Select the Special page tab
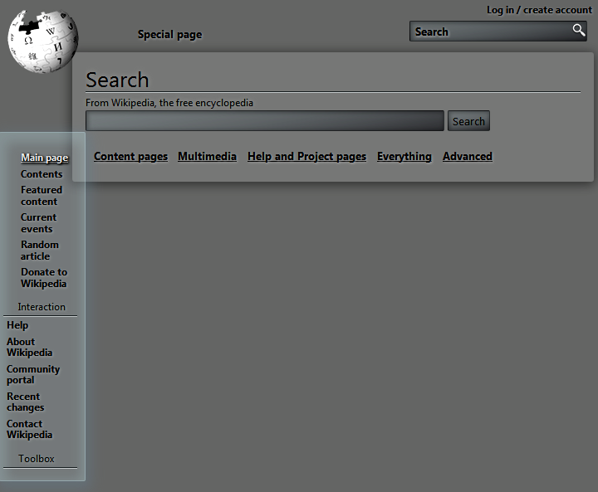 coord(169,35)
